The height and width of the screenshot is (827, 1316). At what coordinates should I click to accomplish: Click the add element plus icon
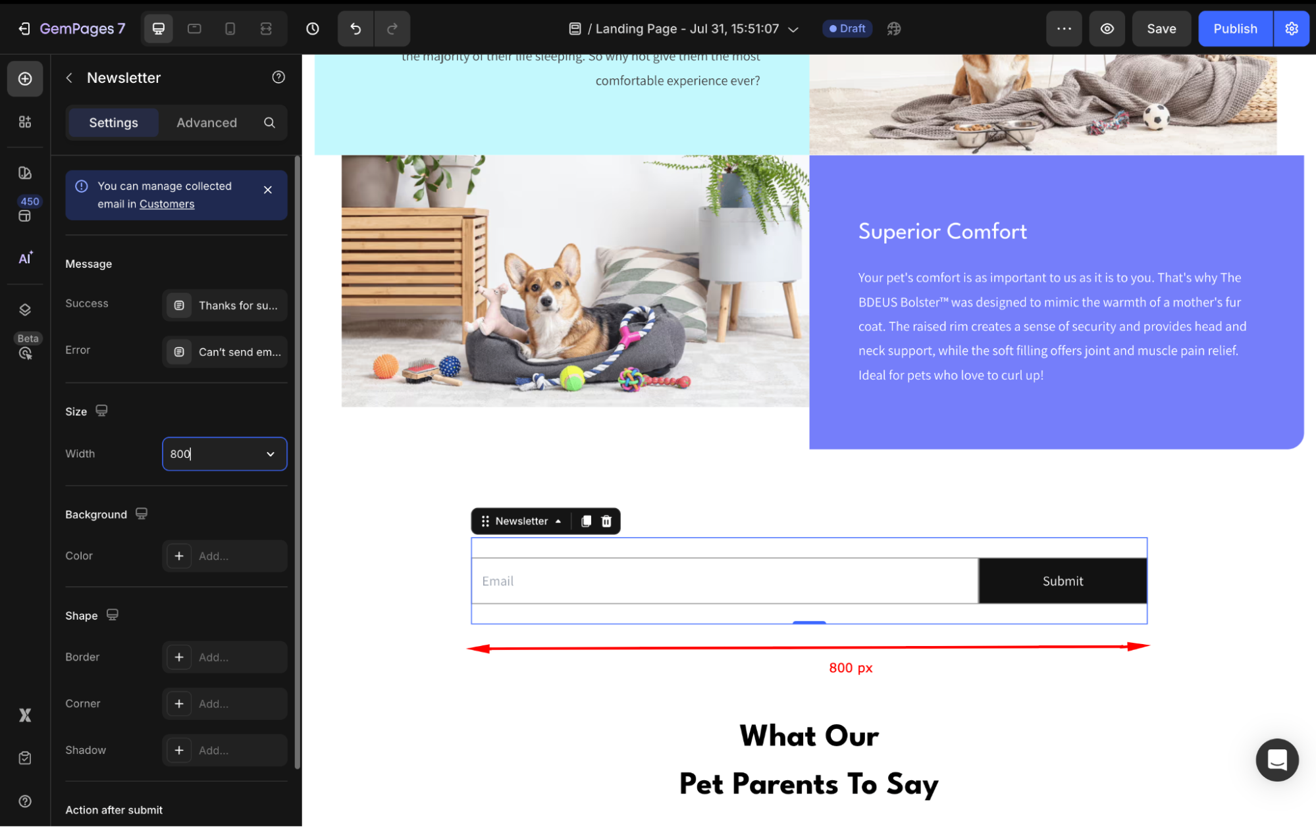click(x=25, y=79)
